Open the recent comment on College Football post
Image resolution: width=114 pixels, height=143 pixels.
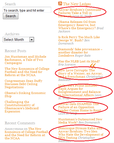(x=27, y=134)
